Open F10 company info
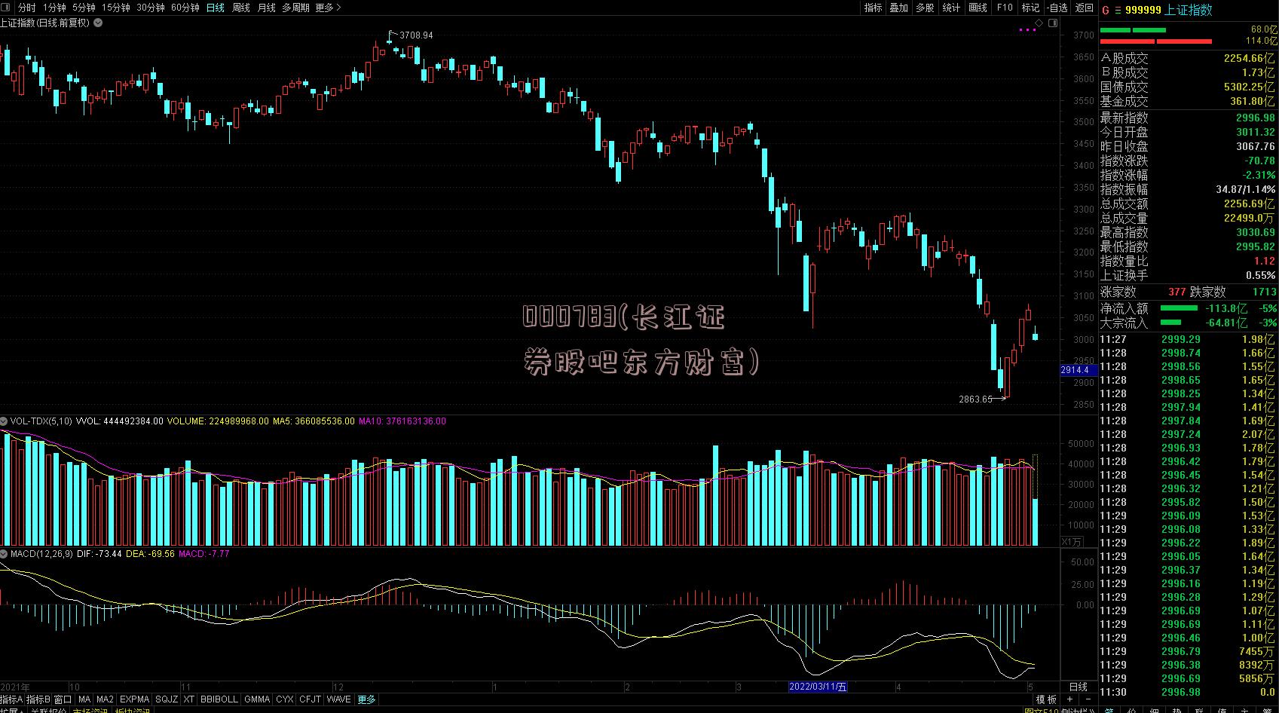This screenshot has width=1279, height=713. point(1005,8)
